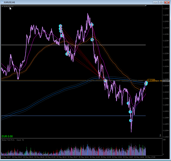
Task: Select the blue horizontal line near 1.12015
Action: (73, 116)
